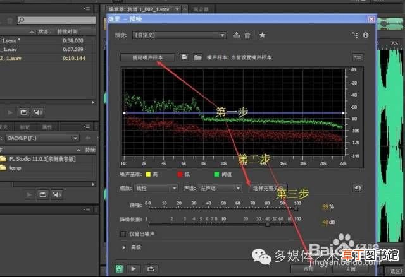Screen dimensions: 405x277
Task: Expand the 高级 advanced section
Action: 124,247
